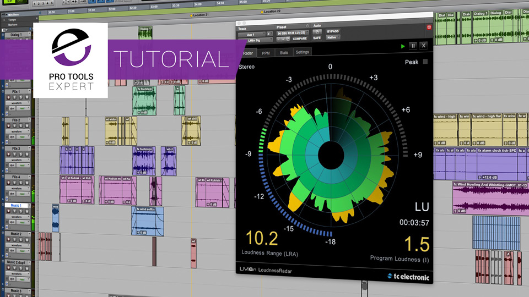Screen dimensions: 529x297
Task: Mute the FXs 3 track
Action: [x=27, y=154]
